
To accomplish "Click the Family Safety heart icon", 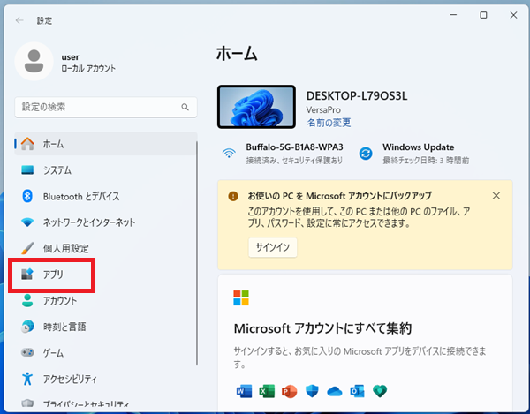I will [380, 391].
